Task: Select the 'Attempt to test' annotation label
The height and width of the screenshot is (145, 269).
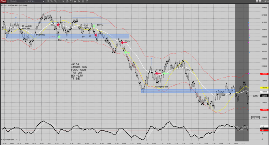Action: 161,87
